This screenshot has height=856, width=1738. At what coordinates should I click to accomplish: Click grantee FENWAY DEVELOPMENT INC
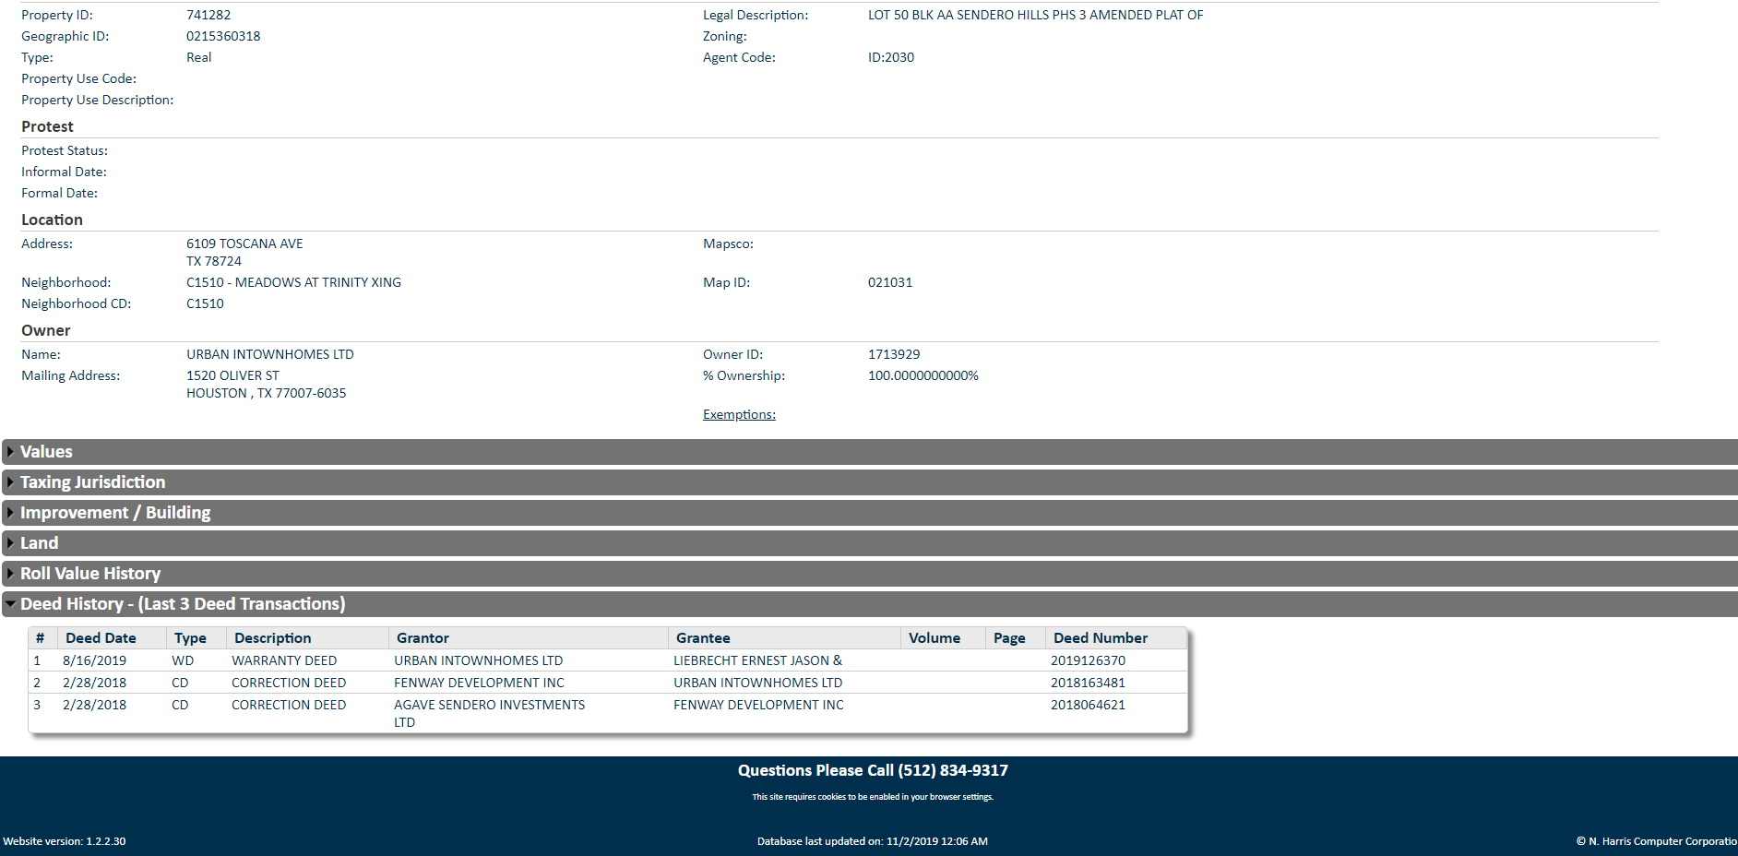pos(758,705)
